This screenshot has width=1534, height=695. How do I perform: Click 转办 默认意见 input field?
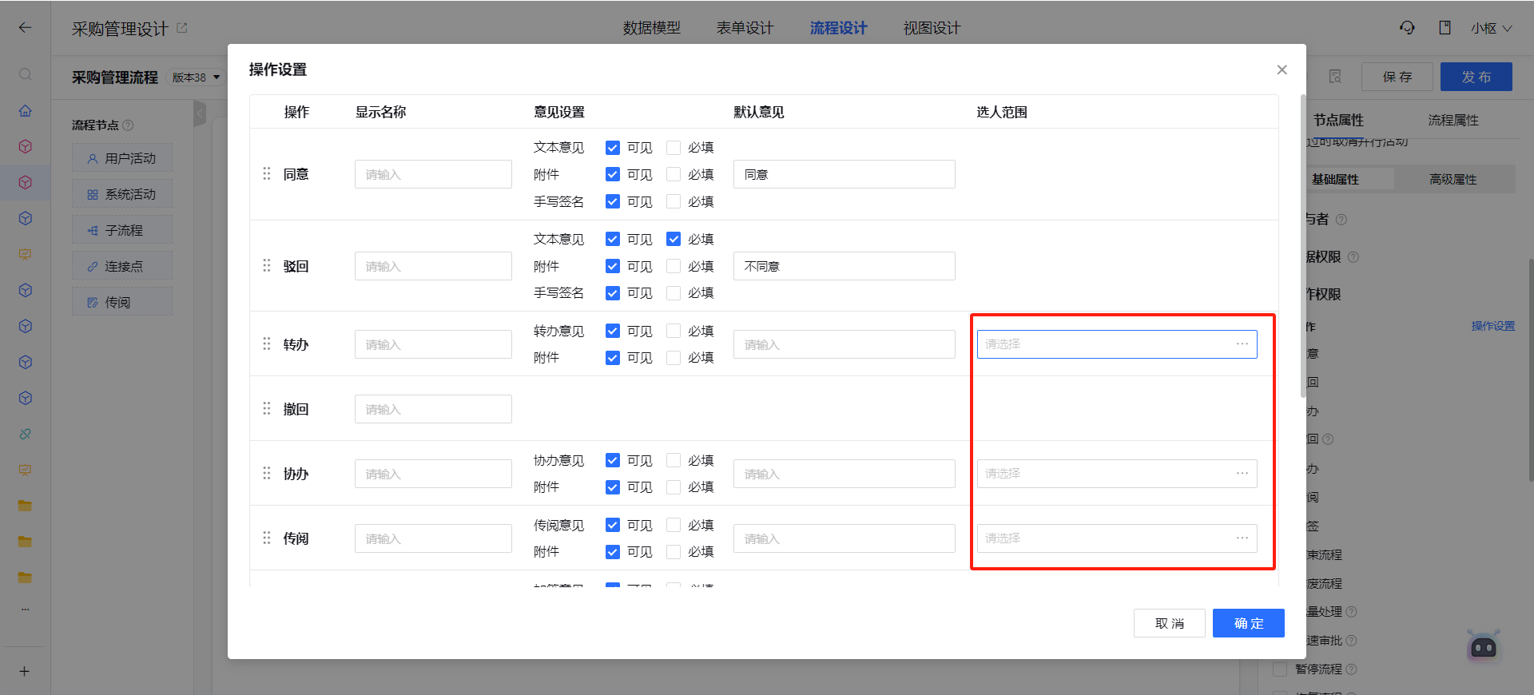(844, 344)
